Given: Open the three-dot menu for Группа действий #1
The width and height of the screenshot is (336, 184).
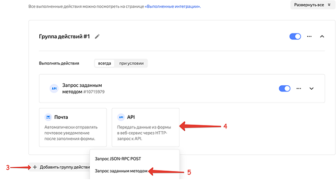Looking at the screenshot, I should [309, 36].
